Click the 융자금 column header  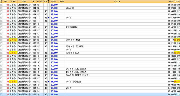(x=62, y=1)
